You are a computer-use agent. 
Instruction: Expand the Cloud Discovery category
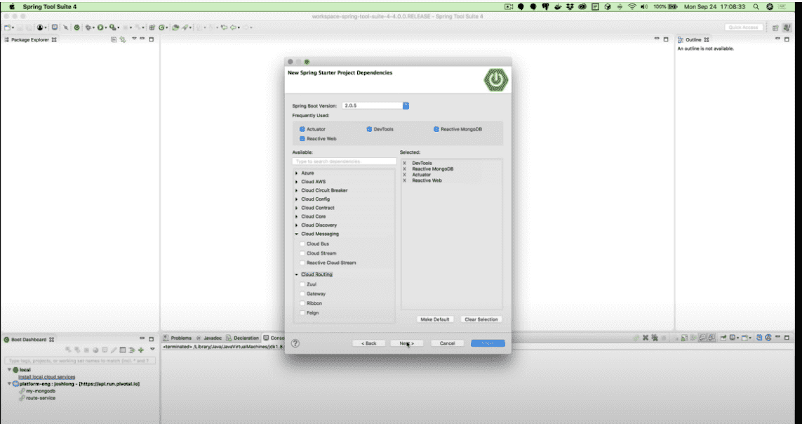tap(297, 225)
